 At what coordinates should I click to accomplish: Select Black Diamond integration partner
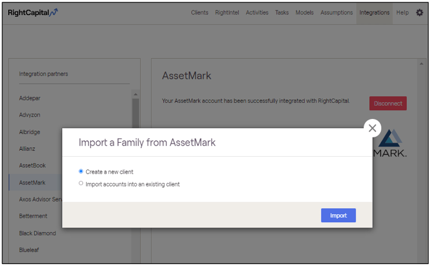37,233
